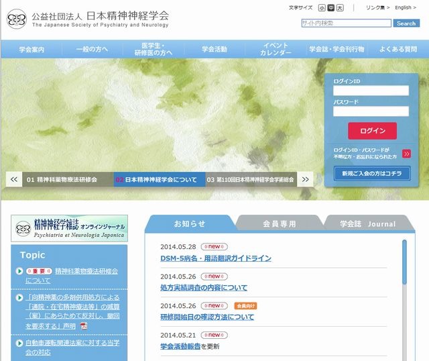Viewport: 429px width, 361px height.
Task: Click arrow bullet beside 精神科薬物療法研修会
Action: (x=19, y=271)
